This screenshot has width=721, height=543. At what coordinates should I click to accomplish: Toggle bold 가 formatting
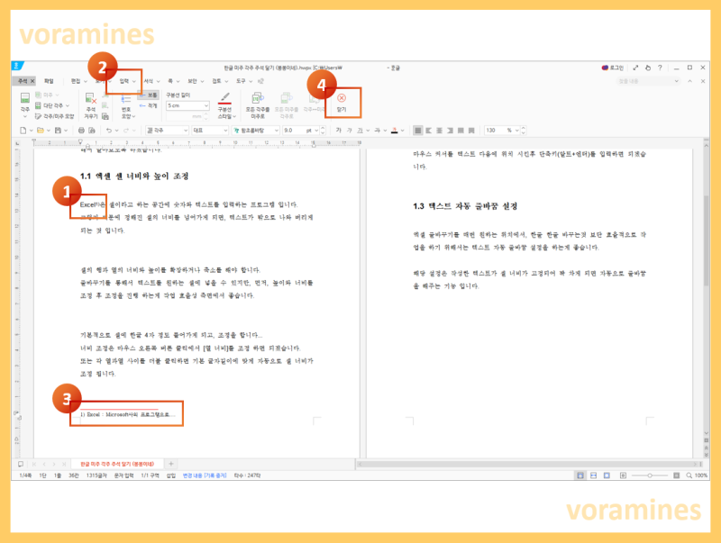pyautogui.click(x=339, y=131)
